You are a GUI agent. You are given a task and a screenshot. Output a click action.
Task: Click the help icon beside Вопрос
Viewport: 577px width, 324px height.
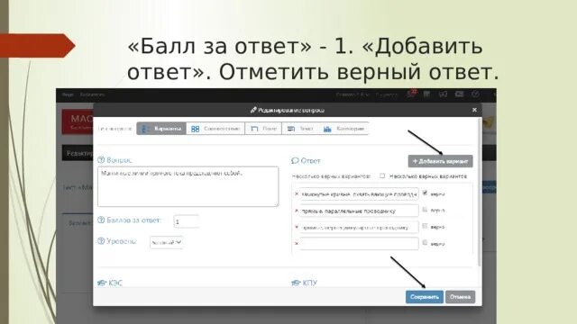pyautogui.click(x=101, y=160)
